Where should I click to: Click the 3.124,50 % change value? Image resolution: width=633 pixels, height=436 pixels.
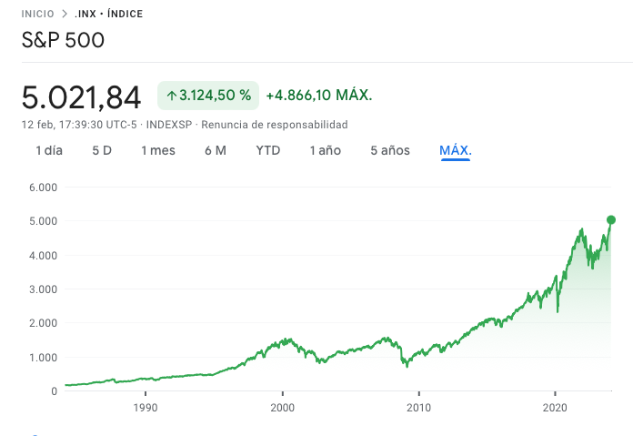coord(215,96)
